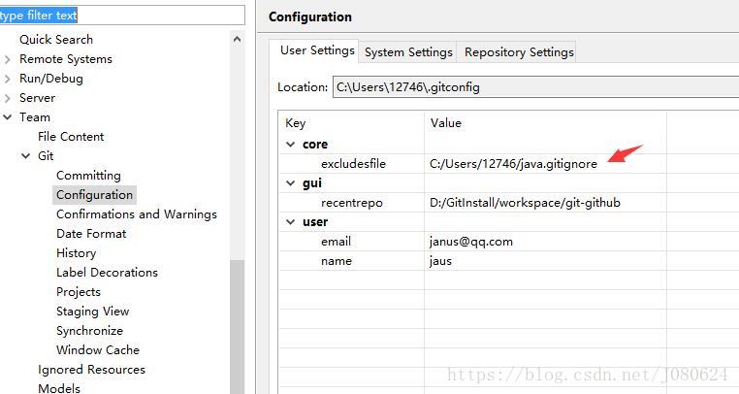Collapse the core config section
739x394 pixels.
291,145
